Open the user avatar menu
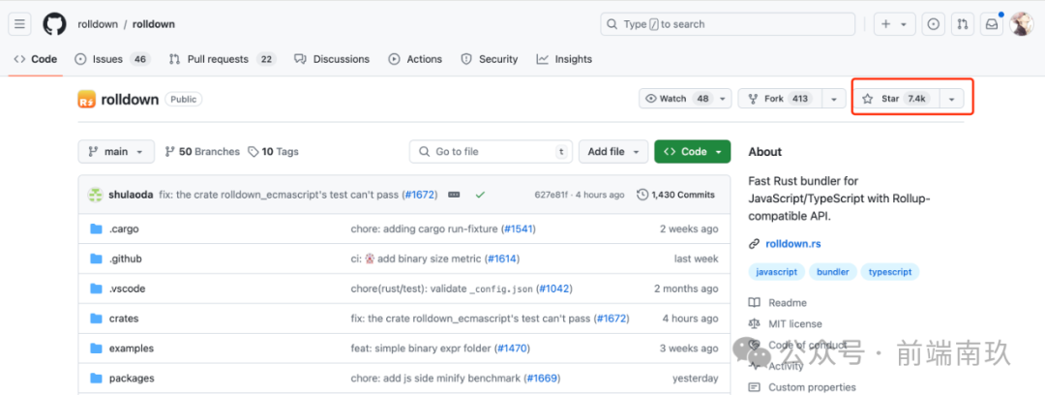The width and height of the screenshot is (1045, 395). point(1021,25)
